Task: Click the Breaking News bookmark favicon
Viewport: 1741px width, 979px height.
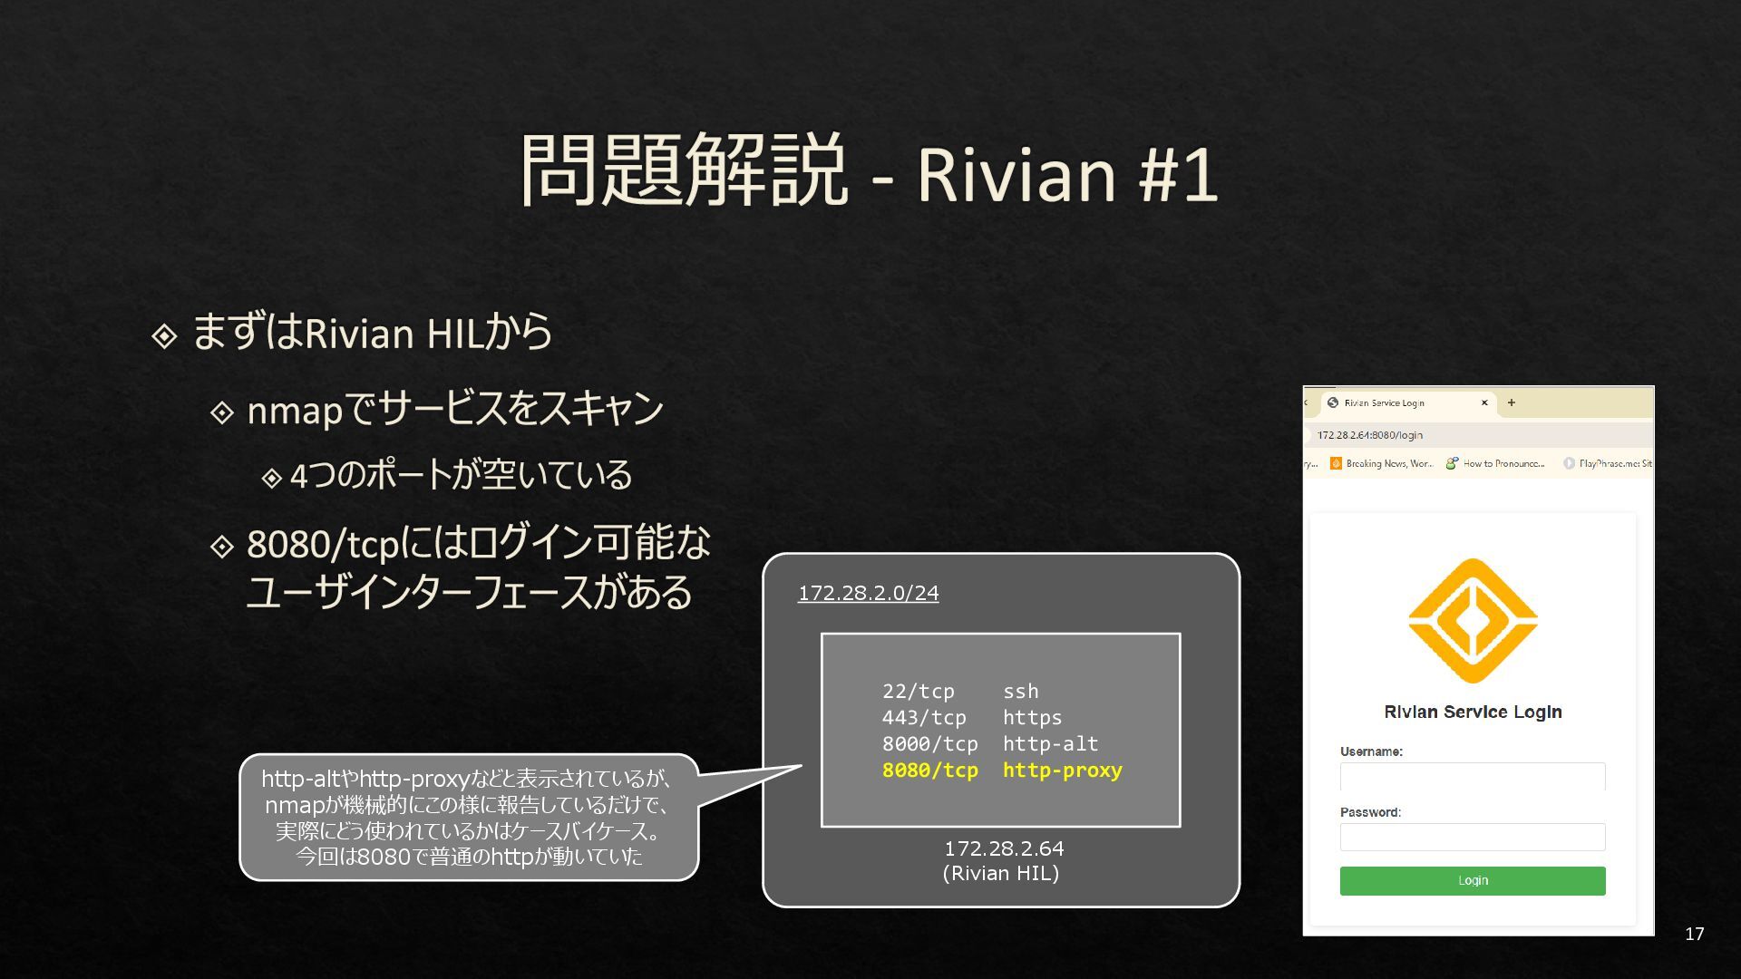Action: point(1336,463)
